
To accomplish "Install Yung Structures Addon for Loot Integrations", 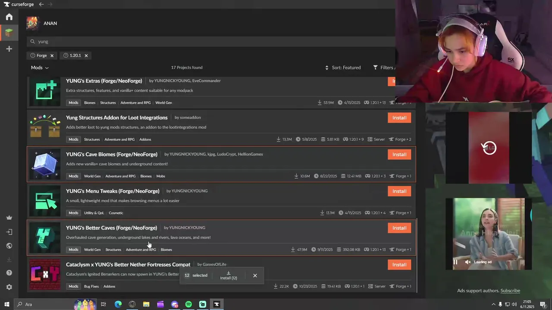I will (399, 118).
